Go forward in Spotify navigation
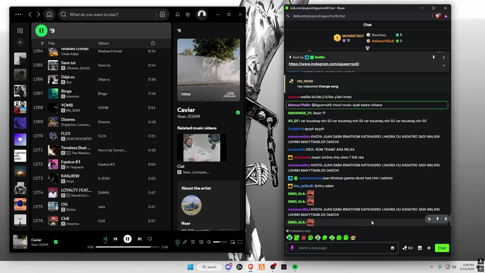Viewport: 485px width, 273px height. 38,14
